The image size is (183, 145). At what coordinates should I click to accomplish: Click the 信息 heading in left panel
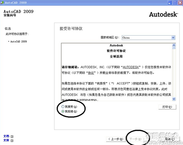point(8,28)
